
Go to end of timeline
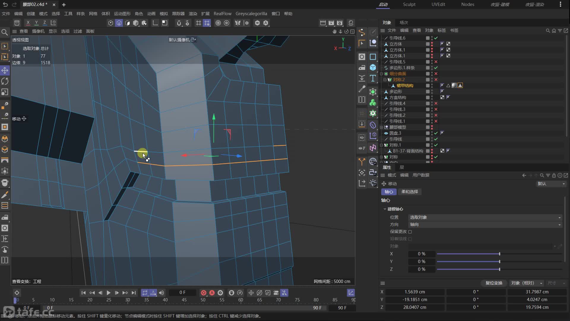pos(134,293)
